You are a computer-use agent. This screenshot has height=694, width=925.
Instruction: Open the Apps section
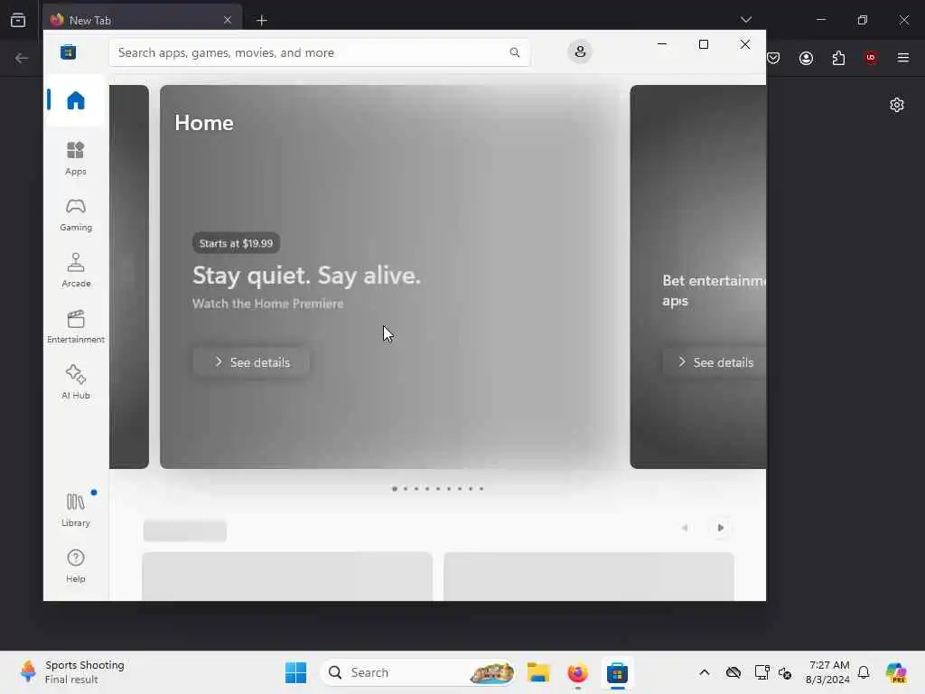click(x=76, y=158)
